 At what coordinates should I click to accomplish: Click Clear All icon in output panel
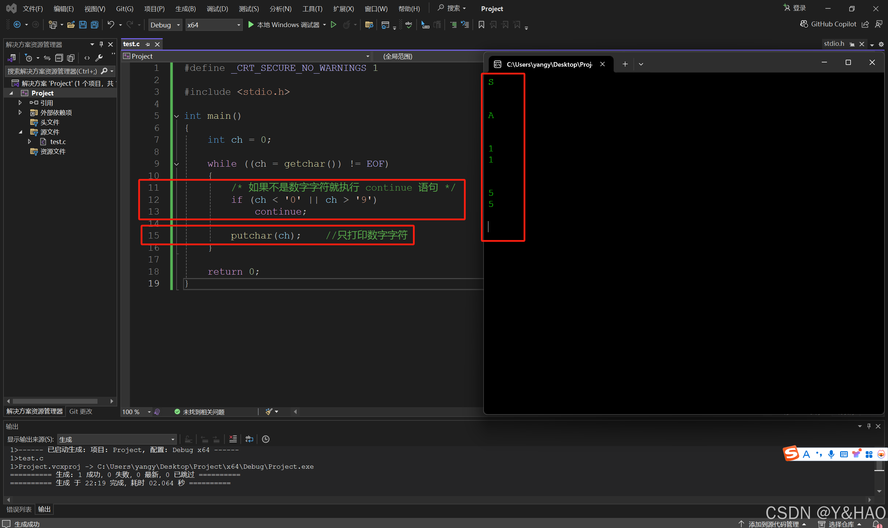(x=233, y=439)
